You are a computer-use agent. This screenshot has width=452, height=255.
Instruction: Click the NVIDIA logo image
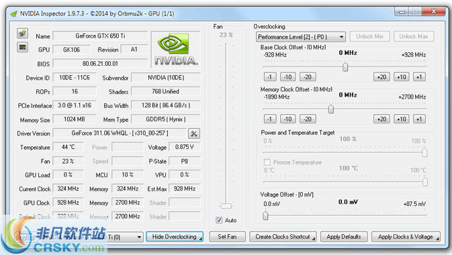176,49
